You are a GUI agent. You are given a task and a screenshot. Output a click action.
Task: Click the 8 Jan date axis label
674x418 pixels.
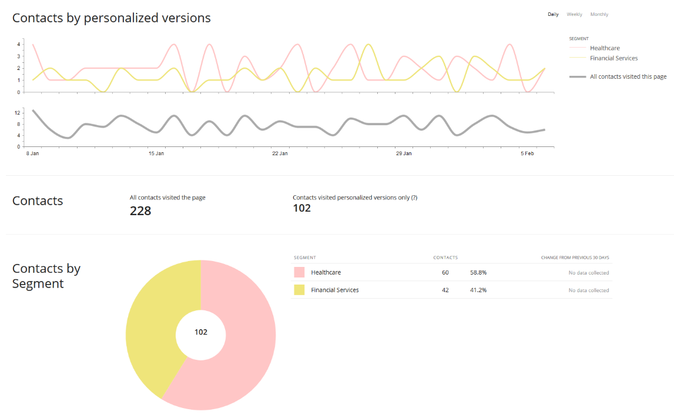coord(32,153)
